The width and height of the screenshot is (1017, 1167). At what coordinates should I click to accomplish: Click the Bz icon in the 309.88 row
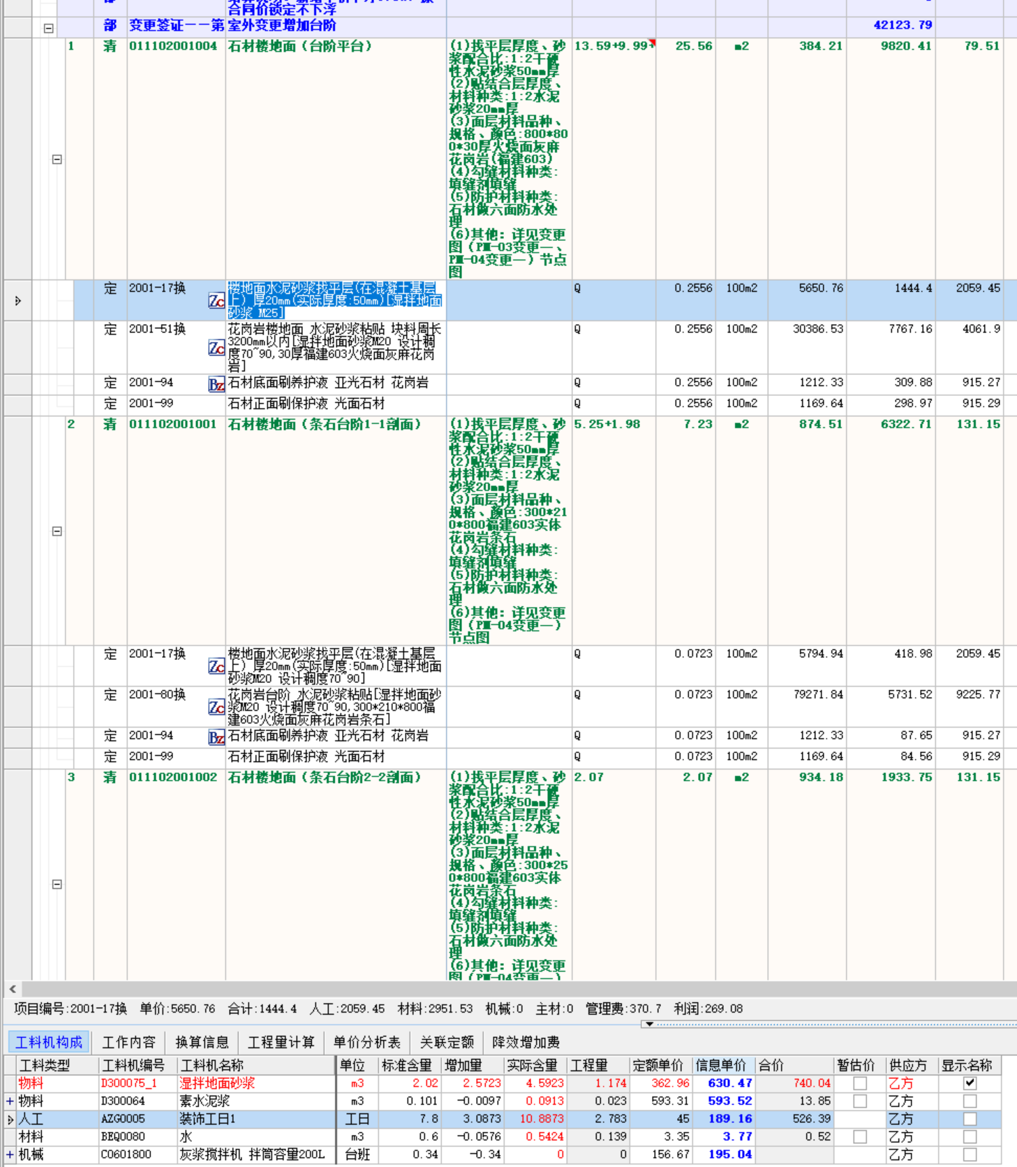(216, 384)
